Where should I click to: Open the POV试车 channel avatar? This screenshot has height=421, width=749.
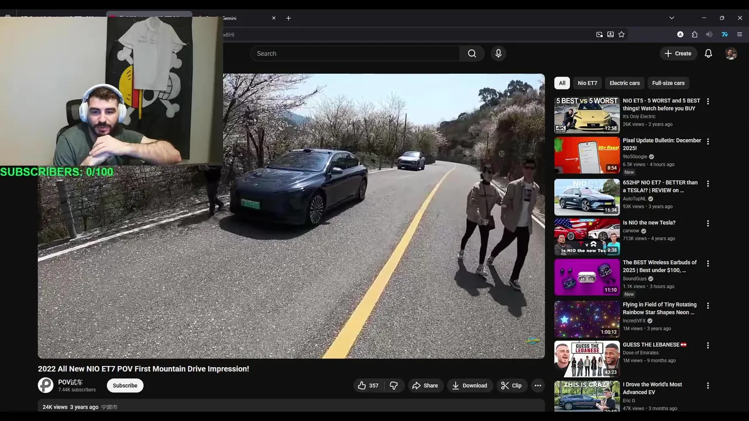[x=46, y=385]
